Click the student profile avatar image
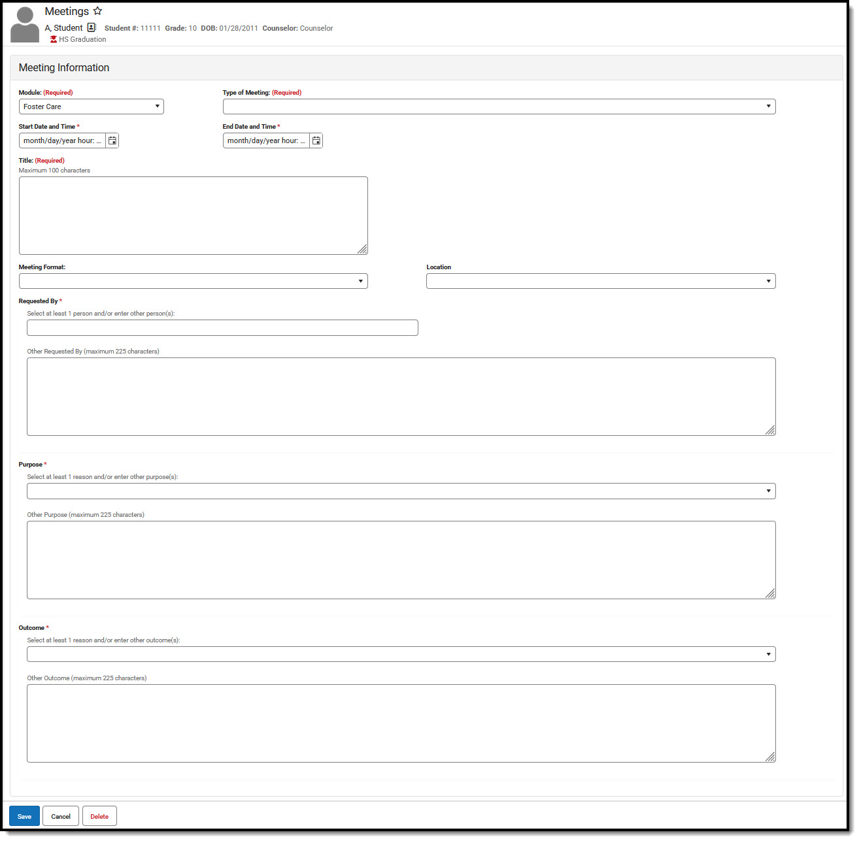Screen dimensions: 859x841 tap(24, 24)
